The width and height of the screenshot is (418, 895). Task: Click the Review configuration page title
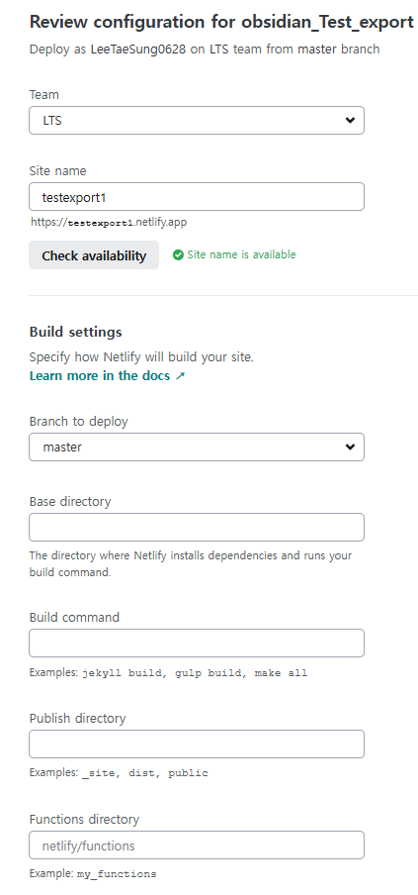point(221,22)
